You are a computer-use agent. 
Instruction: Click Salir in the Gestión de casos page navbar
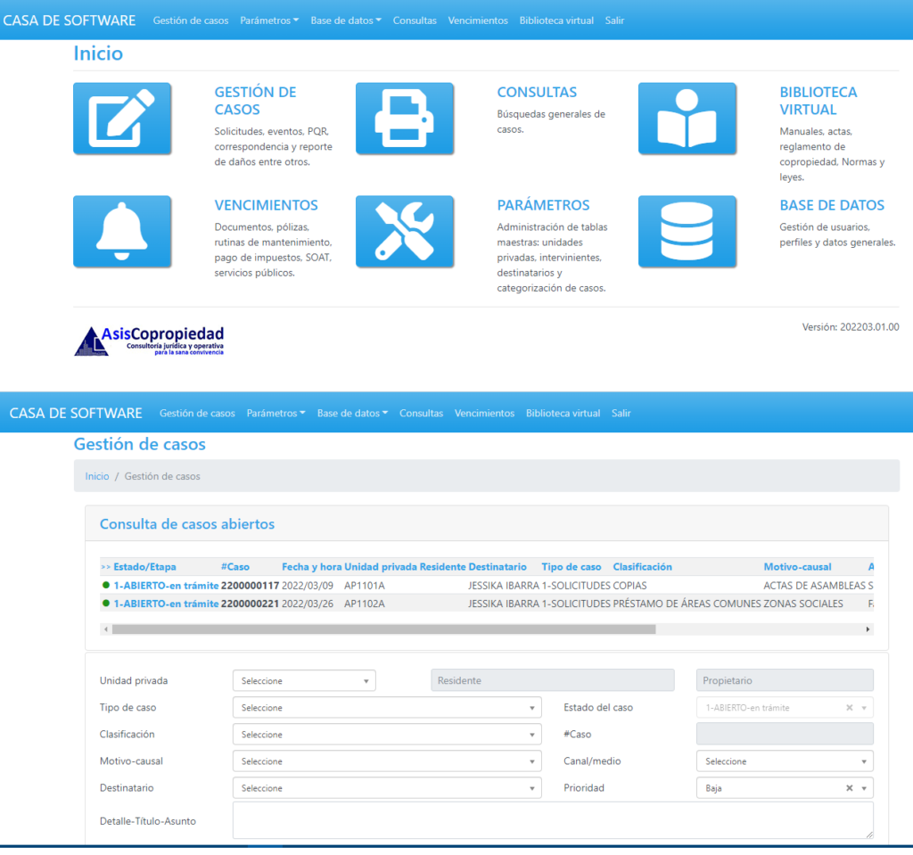tap(621, 414)
